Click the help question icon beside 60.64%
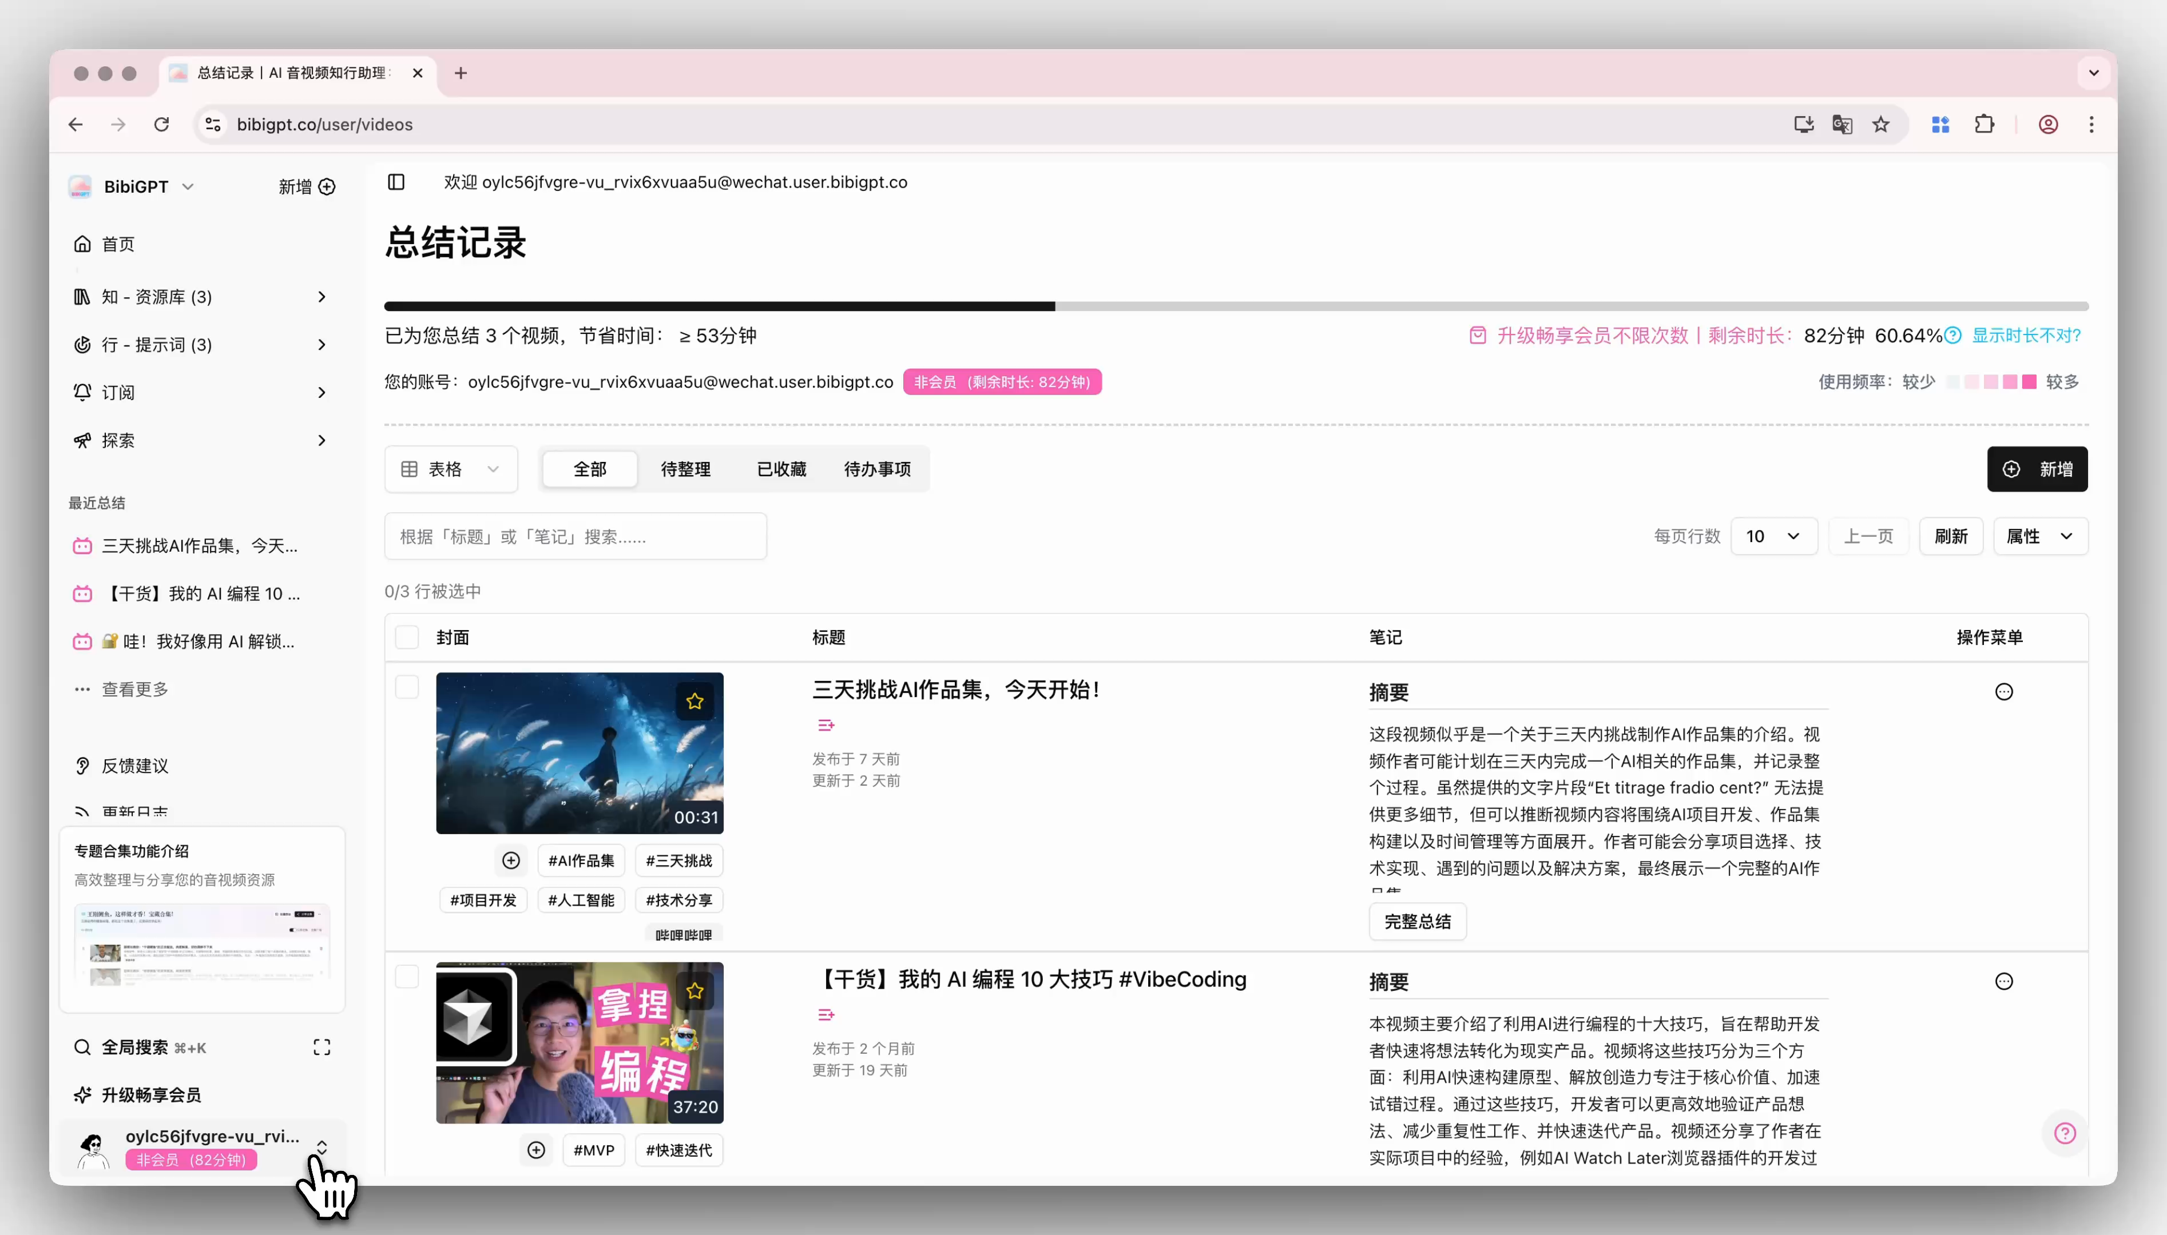Image resolution: width=2167 pixels, height=1235 pixels. (1952, 336)
